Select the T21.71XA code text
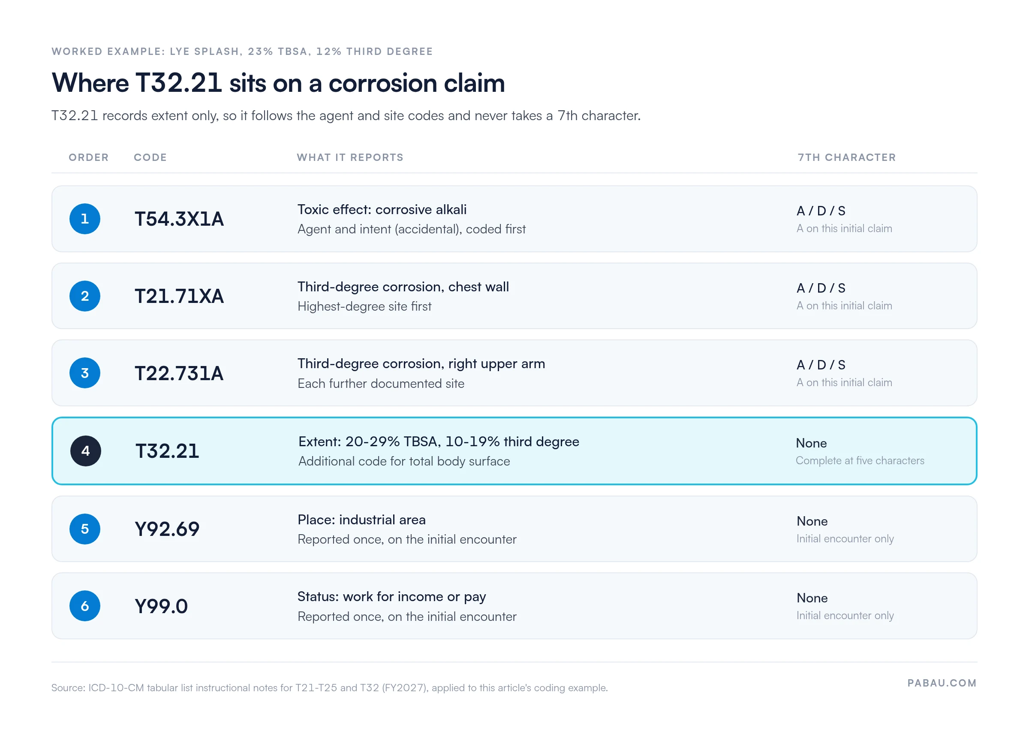The height and width of the screenshot is (738, 1029). pos(179,296)
